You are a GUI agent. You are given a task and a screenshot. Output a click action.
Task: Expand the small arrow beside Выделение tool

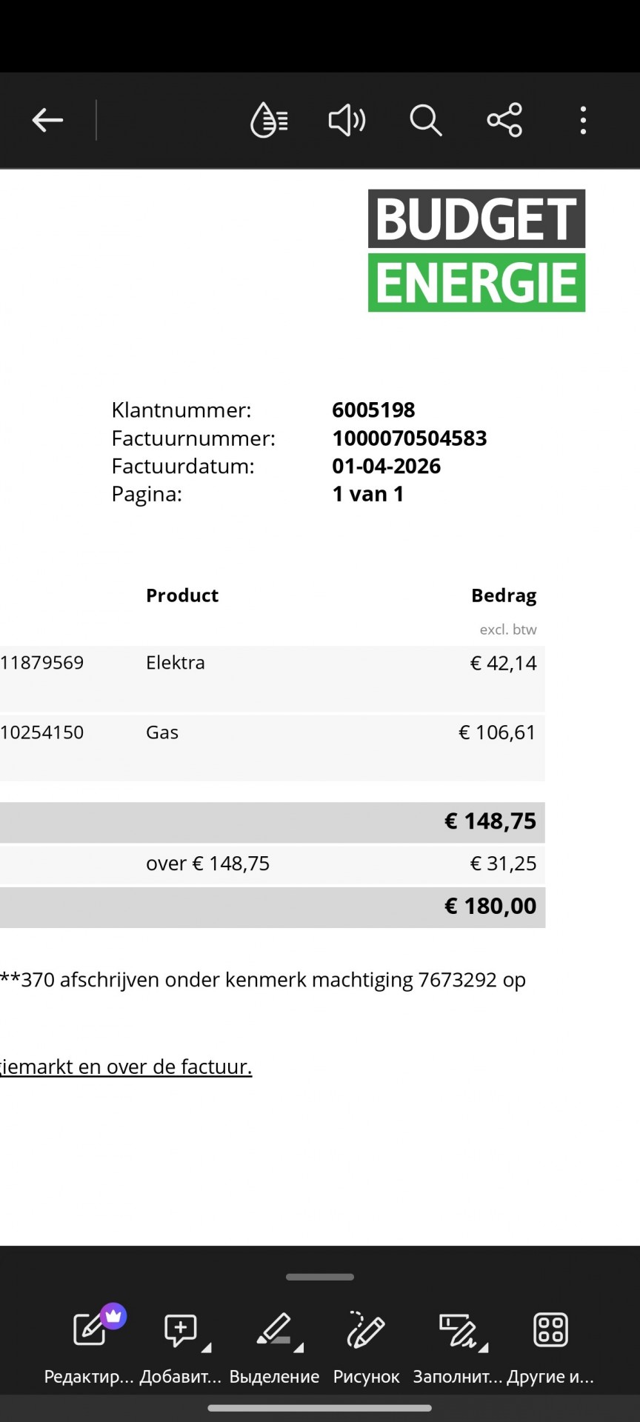[299, 1347]
